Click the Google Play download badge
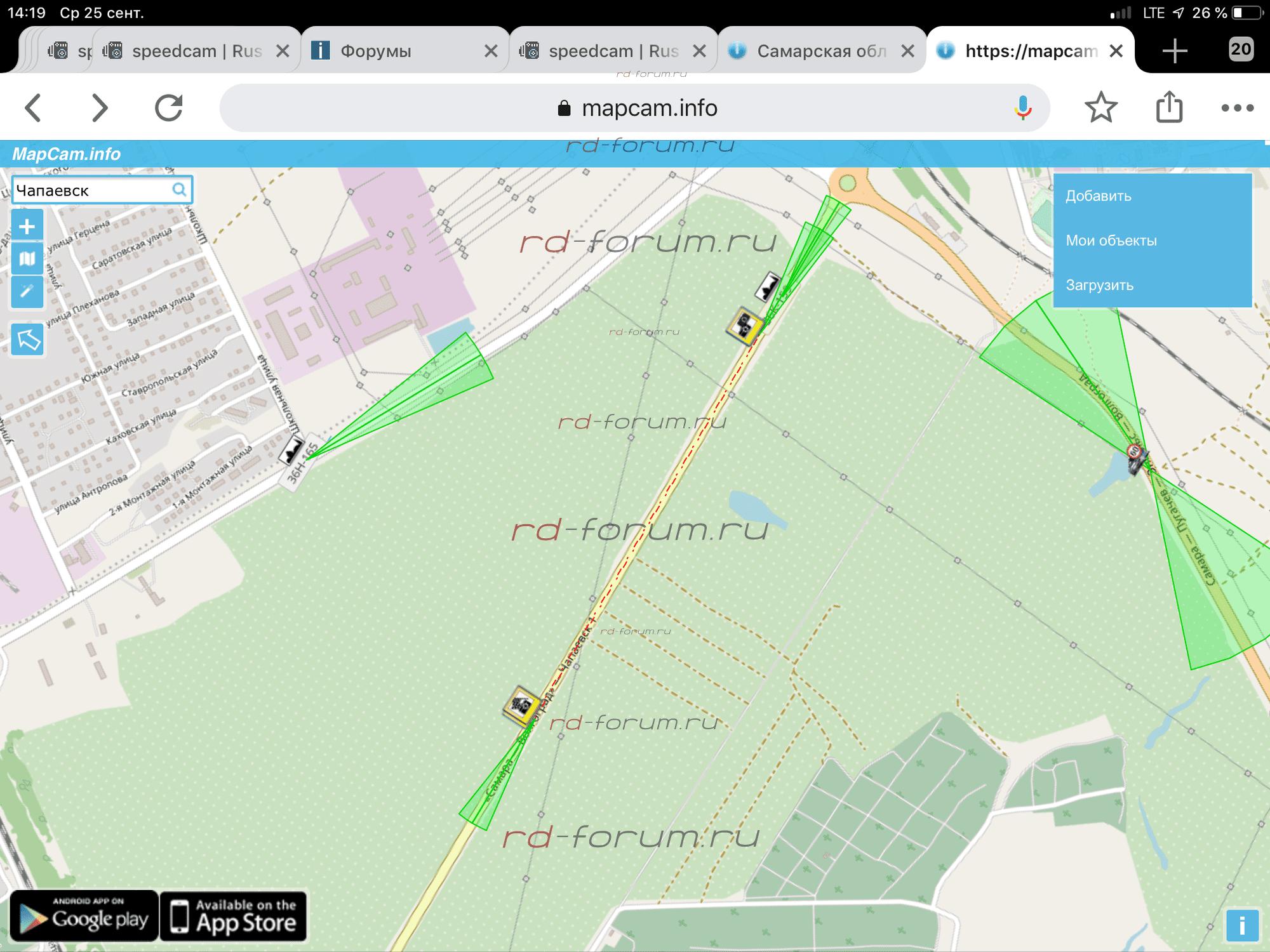This screenshot has height=952, width=1270. click(84, 916)
